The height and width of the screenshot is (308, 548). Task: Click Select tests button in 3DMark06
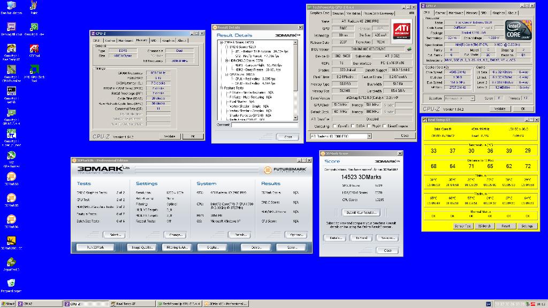pyautogui.click(x=114, y=235)
